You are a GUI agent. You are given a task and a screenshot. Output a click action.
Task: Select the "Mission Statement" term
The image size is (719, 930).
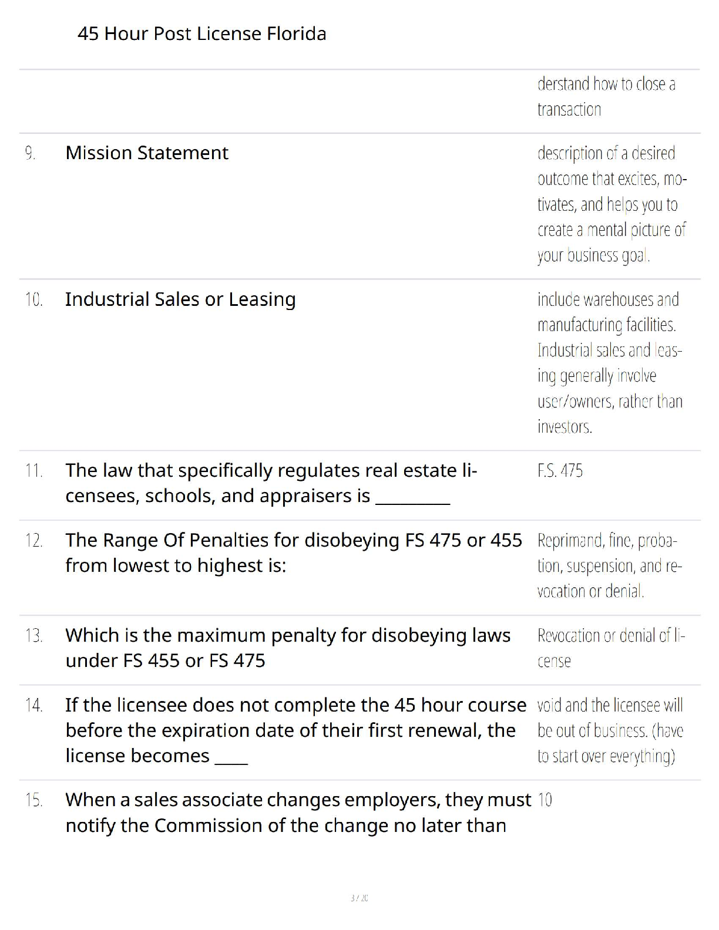147,153
